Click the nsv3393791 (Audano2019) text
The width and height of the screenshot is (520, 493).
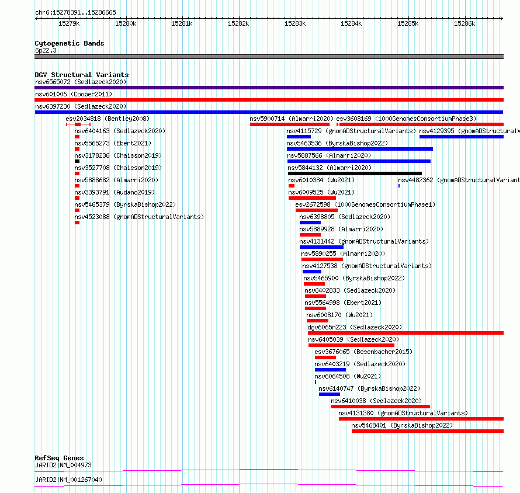click(115, 192)
